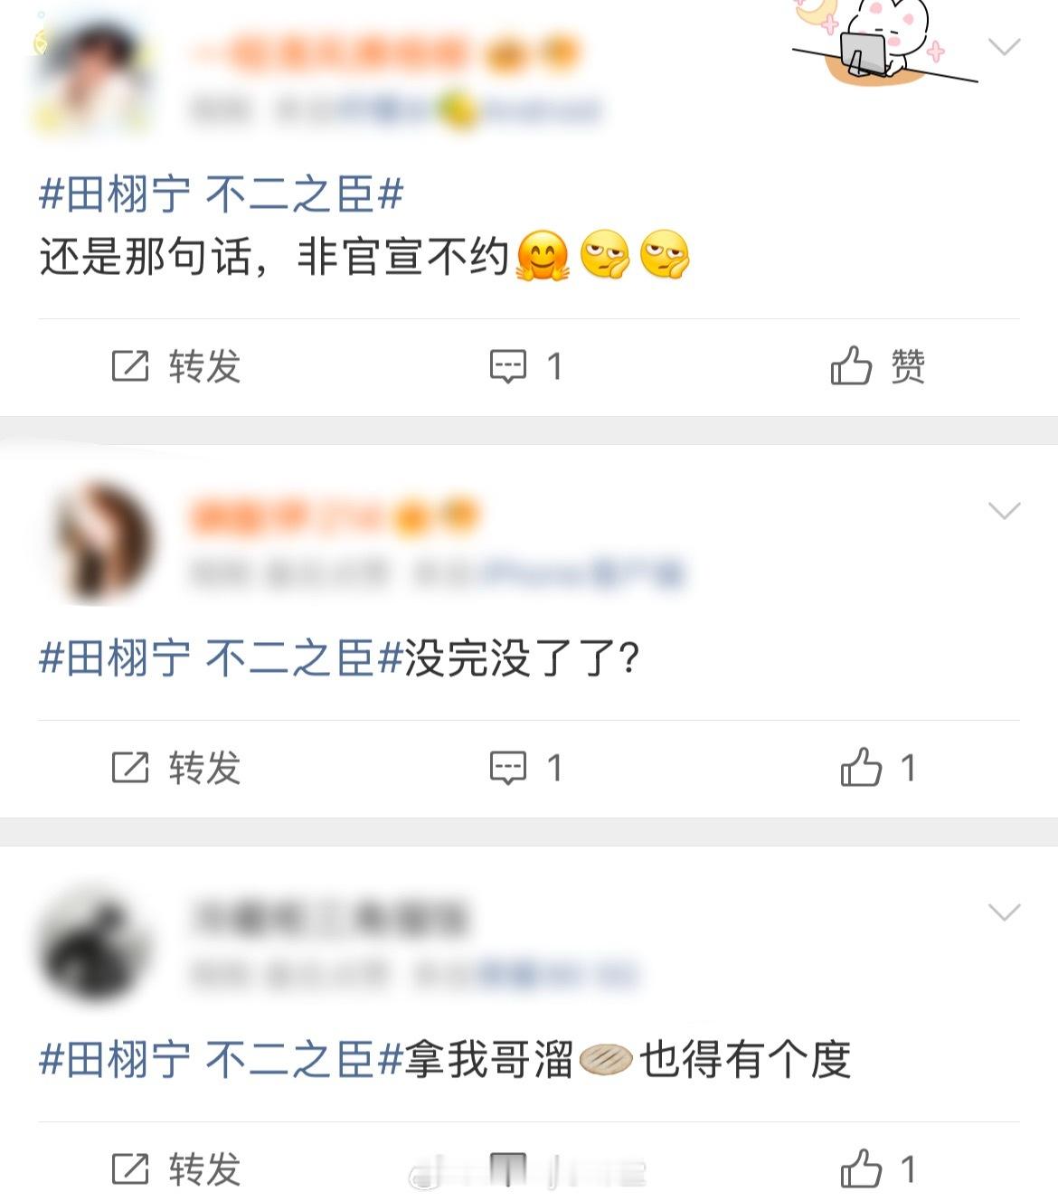Viewport: 1058px width, 1201px height.
Task: Expand the second post's options chevron
Action: [x=1004, y=511]
